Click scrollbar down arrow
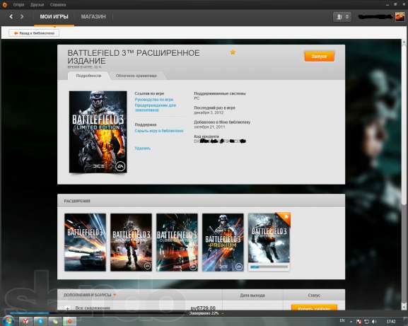The height and width of the screenshot is (326, 408). click(404, 307)
